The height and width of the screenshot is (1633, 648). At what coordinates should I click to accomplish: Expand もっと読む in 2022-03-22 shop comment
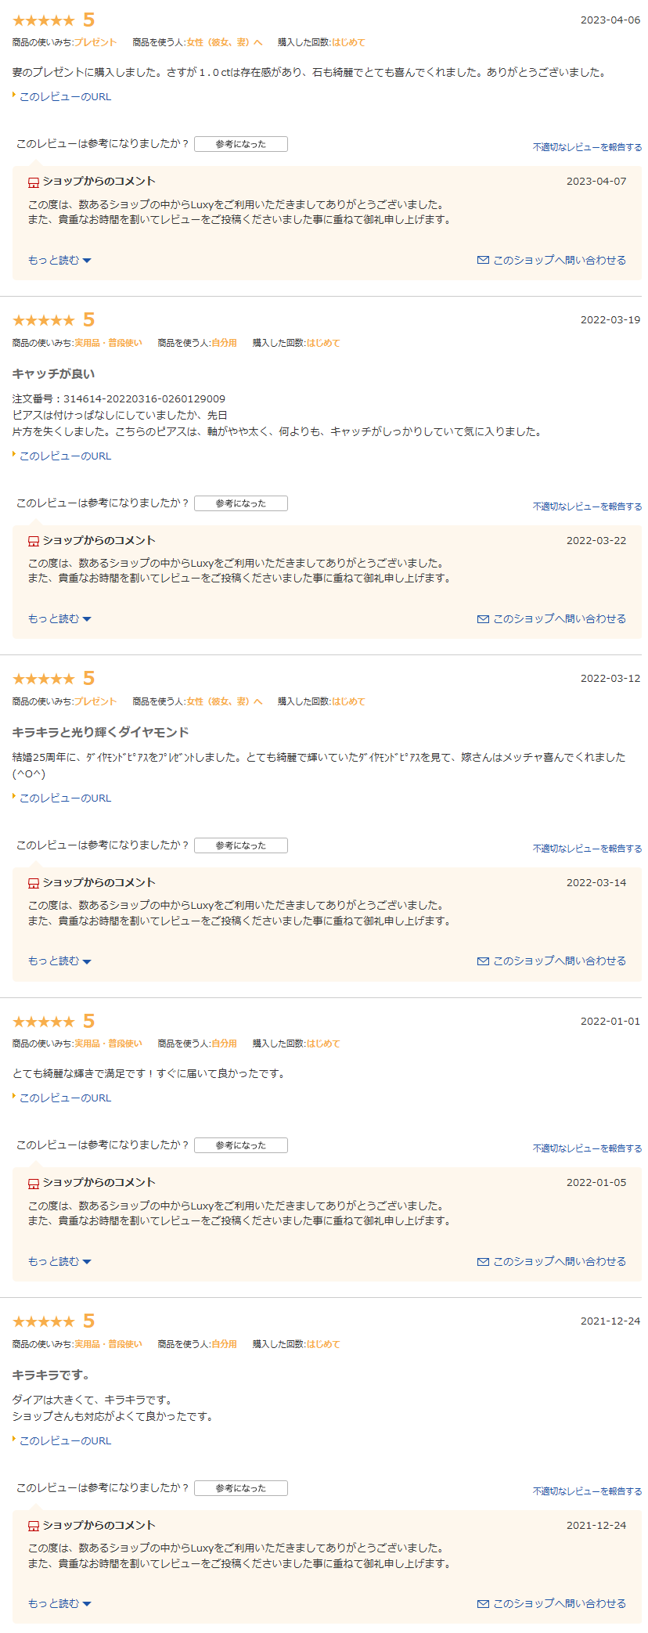pyautogui.click(x=59, y=619)
